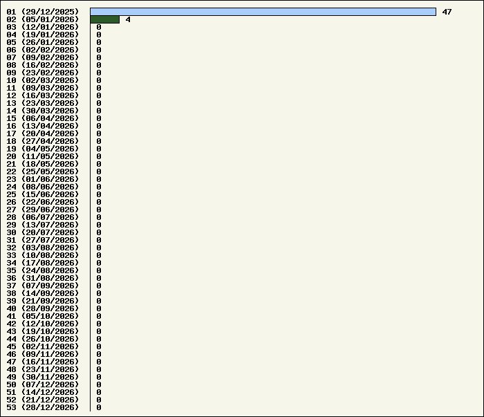
Task: Select the week 40 (28/09/2026) row label
Action: pyautogui.click(x=43, y=308)
